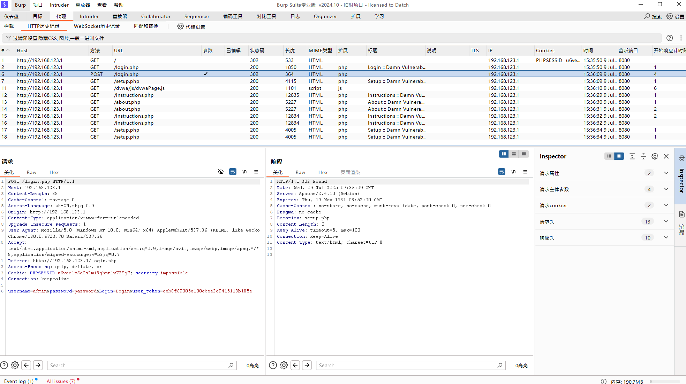Open All issues (7) link
Viewport: 686px width, 384px height.
[61, 381]
